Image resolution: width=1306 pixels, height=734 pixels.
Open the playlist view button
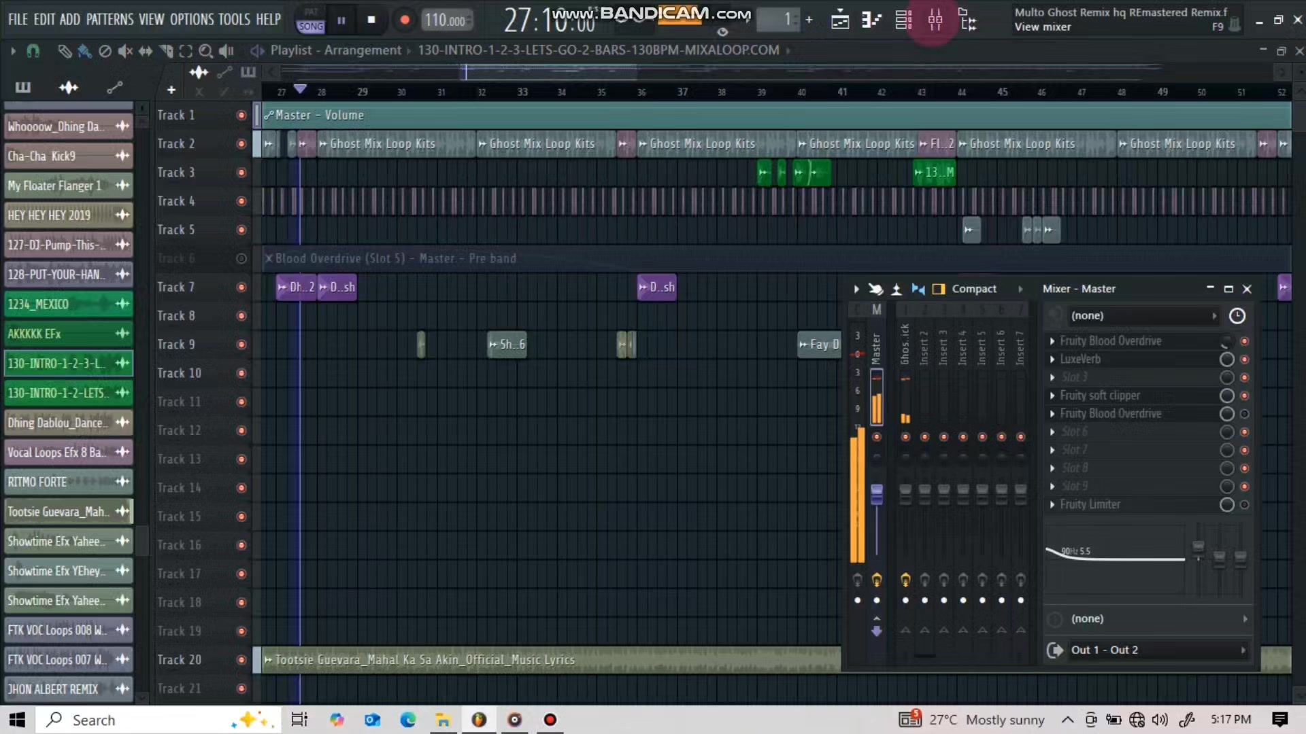coord(840,20)
